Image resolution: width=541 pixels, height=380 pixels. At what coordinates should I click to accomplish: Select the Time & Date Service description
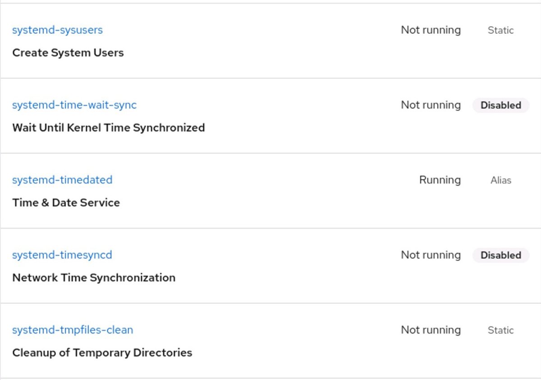[x=66, y=203]
